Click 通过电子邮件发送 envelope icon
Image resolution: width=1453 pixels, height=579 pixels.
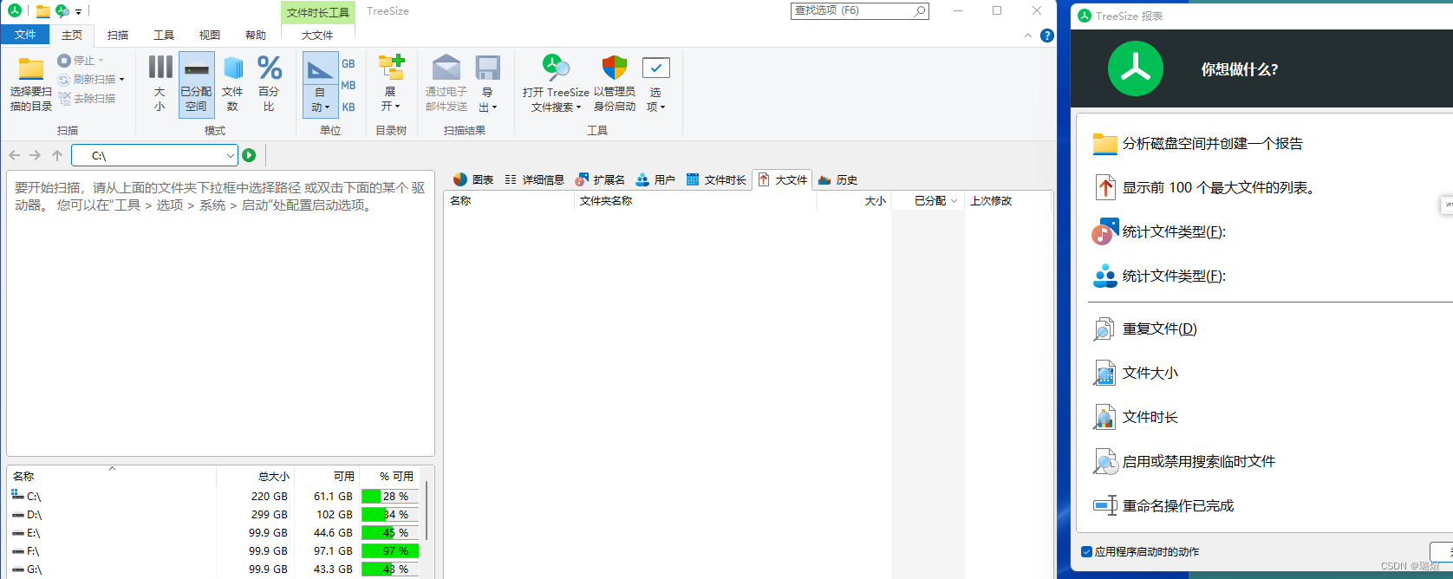click(446, 68)
